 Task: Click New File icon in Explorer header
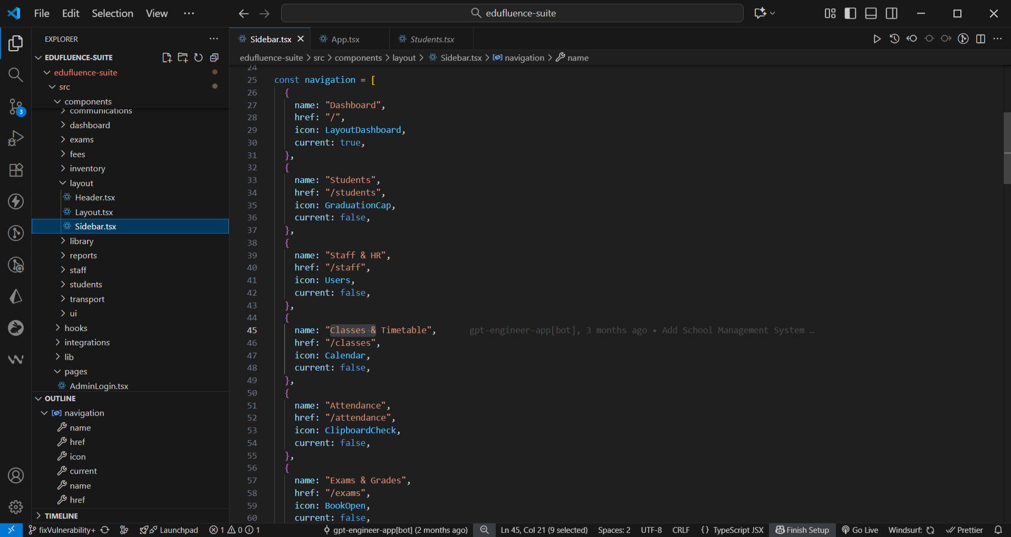[167, 57]
